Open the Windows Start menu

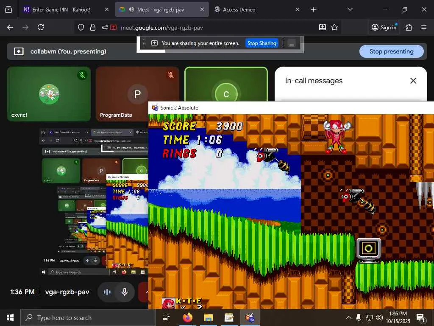[10, 318]
